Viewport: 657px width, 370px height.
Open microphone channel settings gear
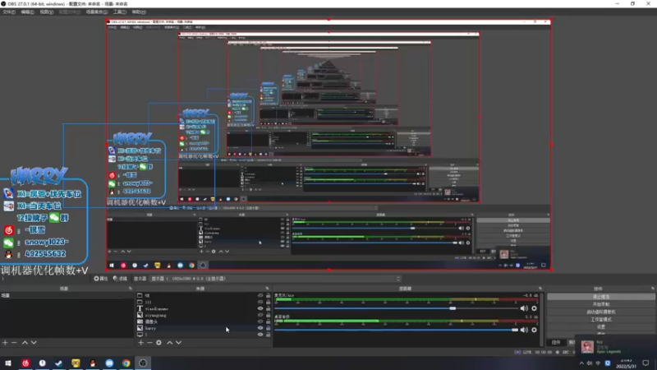point(535,308)
